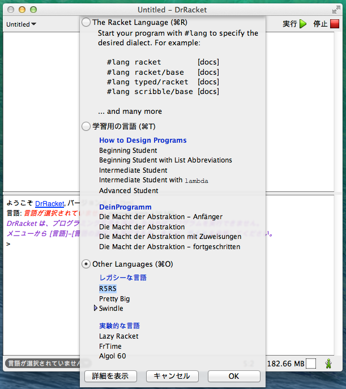Click the 実験的な言語 heading

point(119,326)
